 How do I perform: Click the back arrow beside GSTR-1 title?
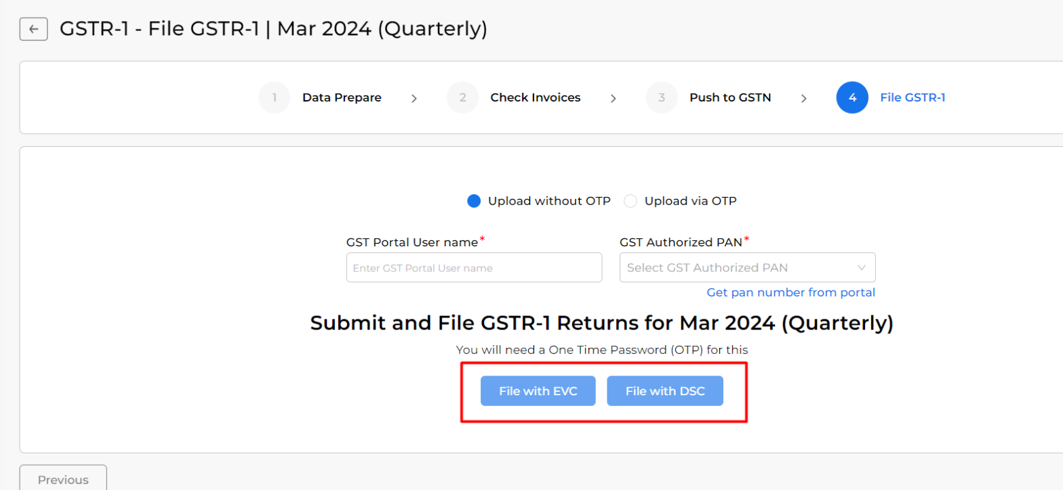click(33, 28)
